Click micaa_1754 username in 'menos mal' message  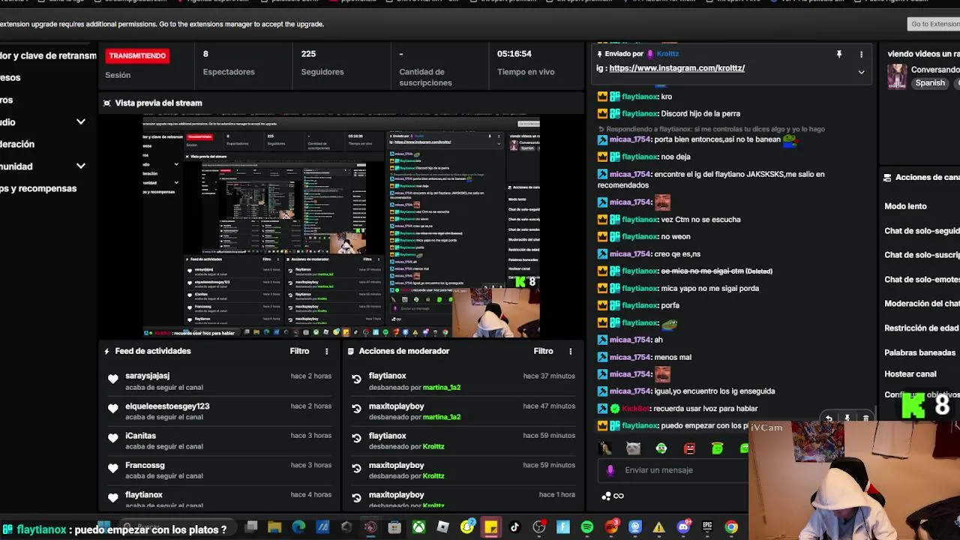click(629, 357)
